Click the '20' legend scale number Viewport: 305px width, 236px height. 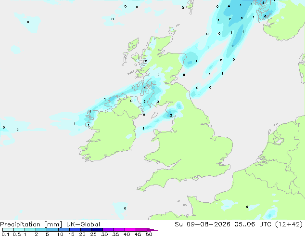[x=82, y=234]
